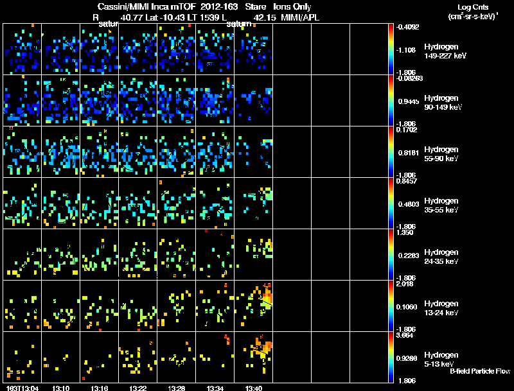
Task: Pick the 55-90 keV panel at 13:28
Action: [x=176, y=152]
